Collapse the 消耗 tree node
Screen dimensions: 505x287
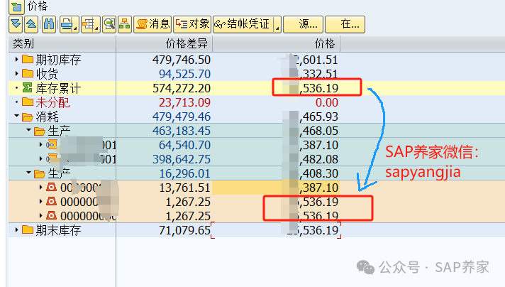17,117
